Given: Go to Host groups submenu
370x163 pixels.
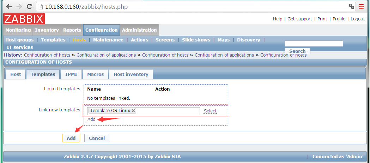Looking at the screenshot, I should coord(19,40).
